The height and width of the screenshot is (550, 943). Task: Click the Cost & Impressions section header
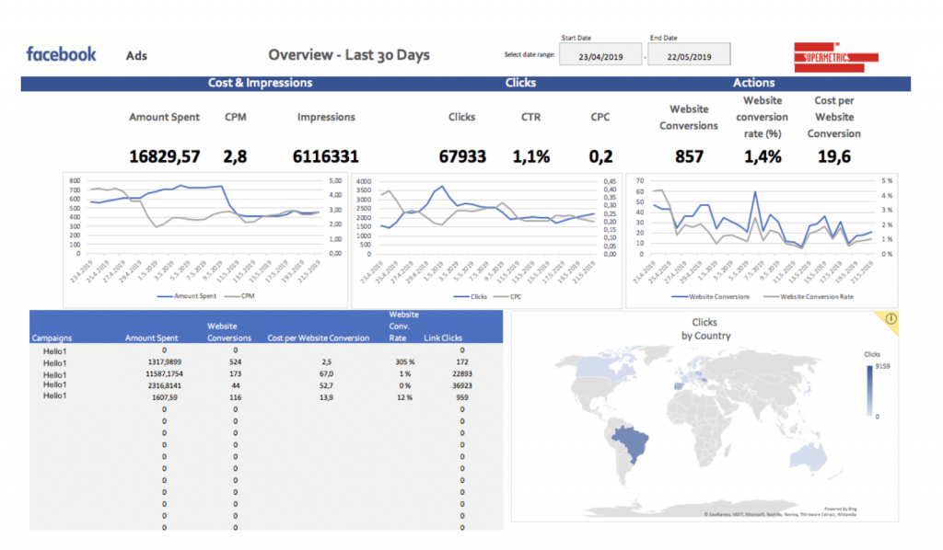260,83
